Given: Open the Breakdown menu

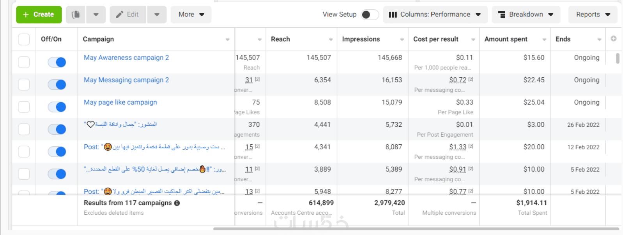Looking at the screenshot, I should pyautogui.click(x=526, y=14).
